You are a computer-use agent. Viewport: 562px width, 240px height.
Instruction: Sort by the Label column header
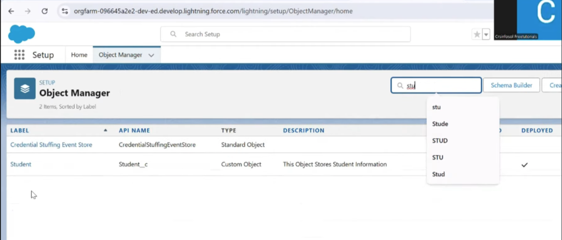tap(20, 130)
